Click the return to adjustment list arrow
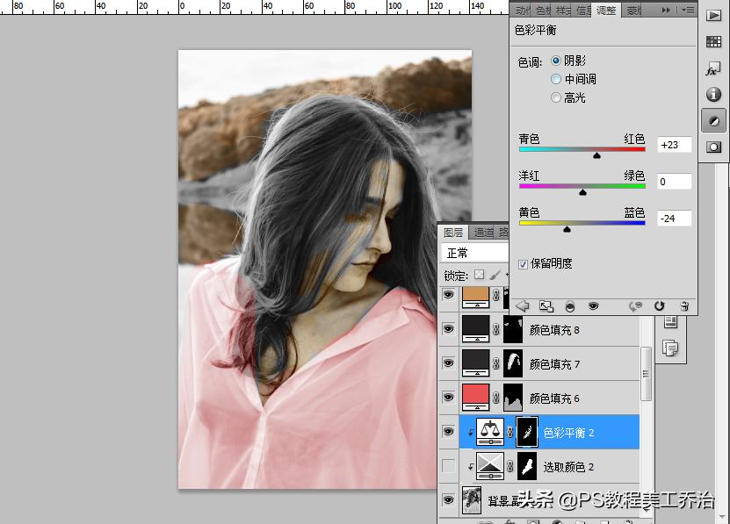Screen dimensions: 730x524 coord(522,306)
